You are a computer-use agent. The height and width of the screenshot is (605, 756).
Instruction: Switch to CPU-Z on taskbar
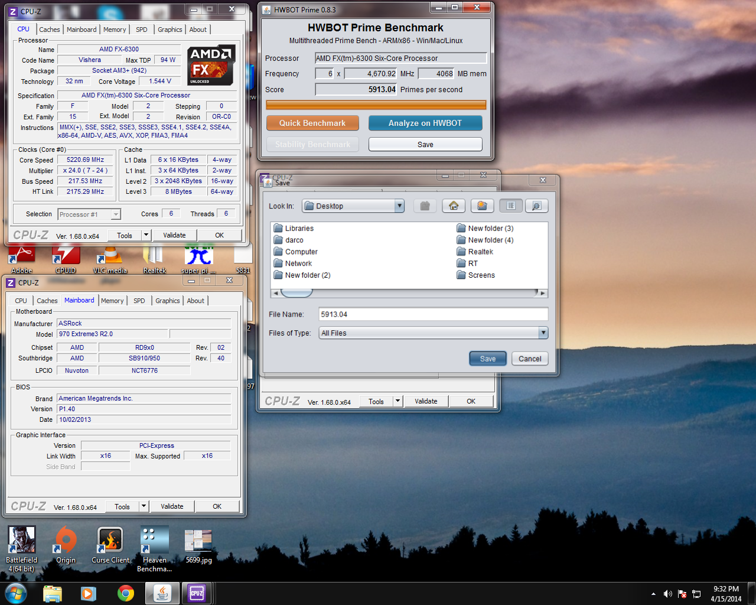coord(197,593)
